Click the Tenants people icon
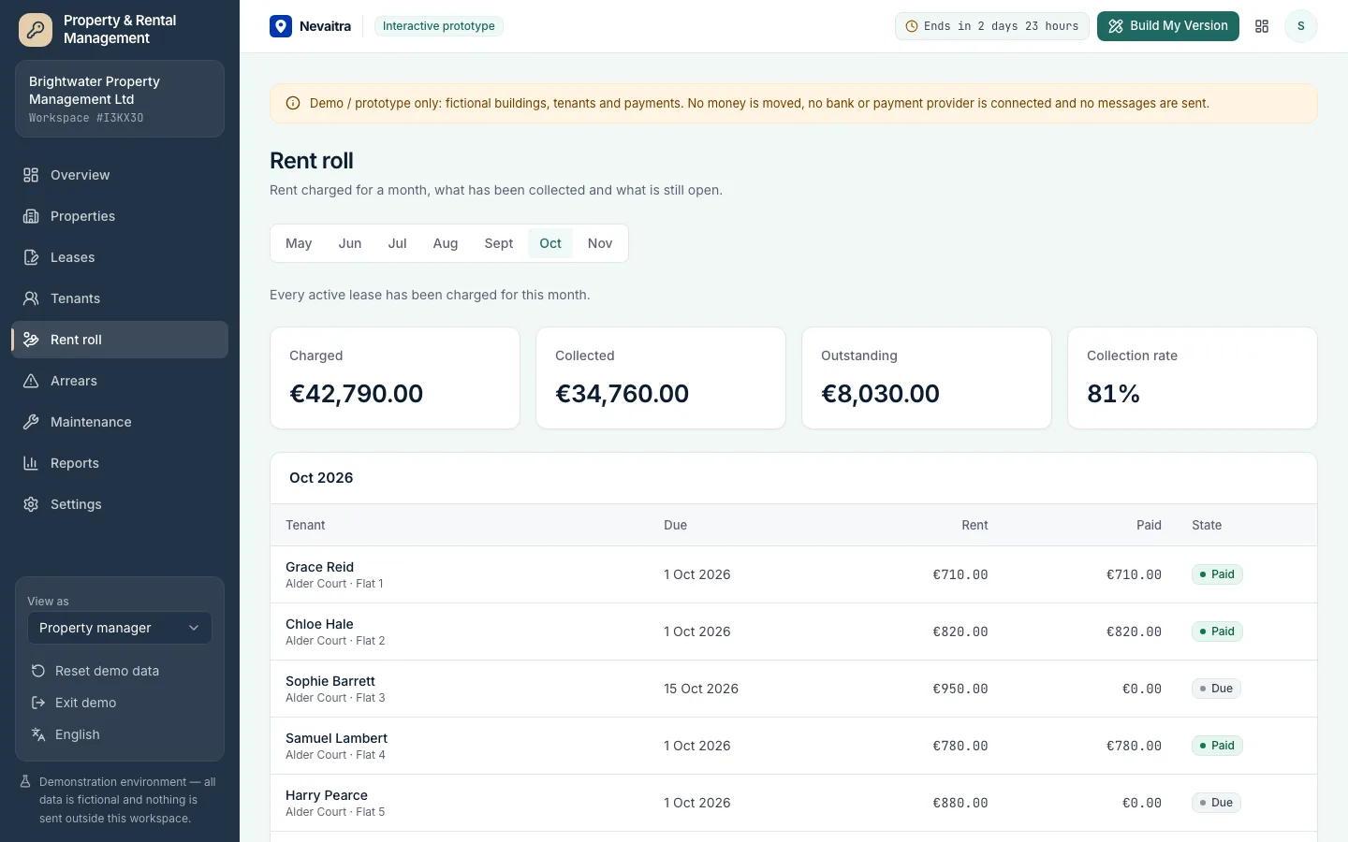Viewport: 1348px width, 842px height. tap(31, 298)
